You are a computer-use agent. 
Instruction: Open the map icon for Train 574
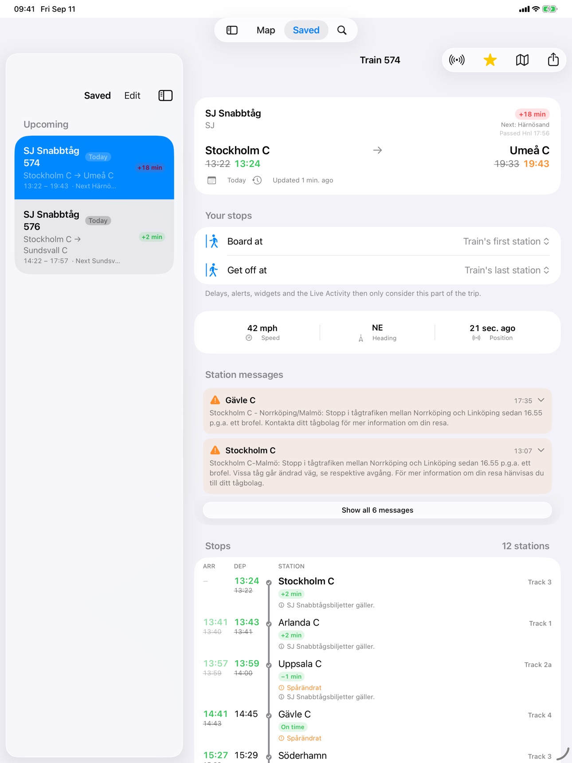click(x=522, y=60)
